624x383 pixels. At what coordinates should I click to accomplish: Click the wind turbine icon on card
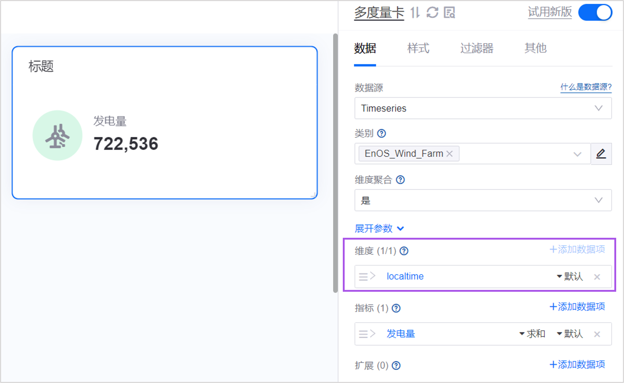tap(57, 136)
